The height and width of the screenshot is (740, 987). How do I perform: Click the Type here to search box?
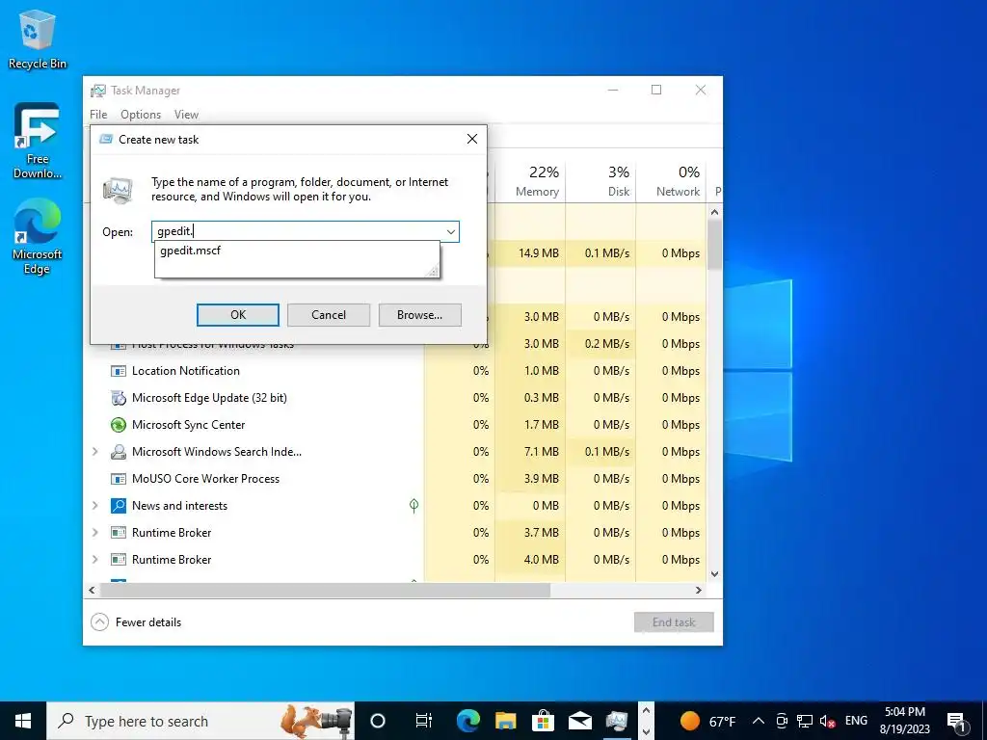click(200, 721)
